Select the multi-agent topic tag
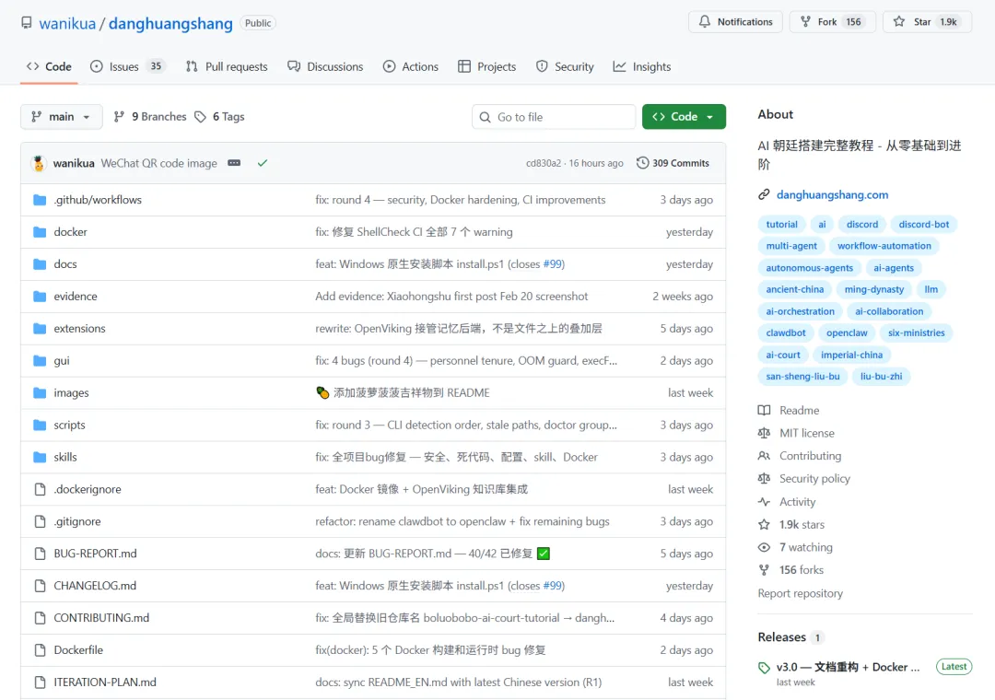Screen dimensions: 995x700 (x=791, y=246)
